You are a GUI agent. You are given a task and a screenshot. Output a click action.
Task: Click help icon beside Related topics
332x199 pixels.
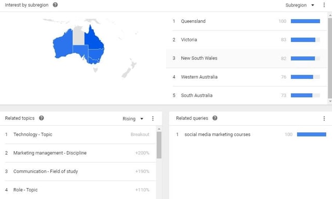pyautogui.click(x=41, y=118)
